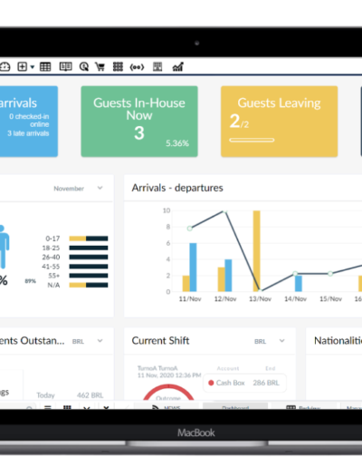Open the building/calculator icon in toolbar
The image size is (362, 468).
pyautogui.click(x=157, y=67)
